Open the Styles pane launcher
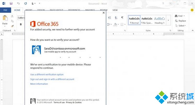195x105 pixels. click(x=170, y=30)
